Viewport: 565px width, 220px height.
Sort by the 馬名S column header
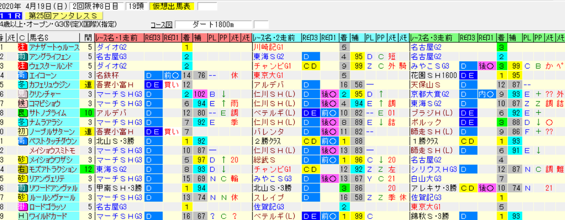tap(54, 38)
